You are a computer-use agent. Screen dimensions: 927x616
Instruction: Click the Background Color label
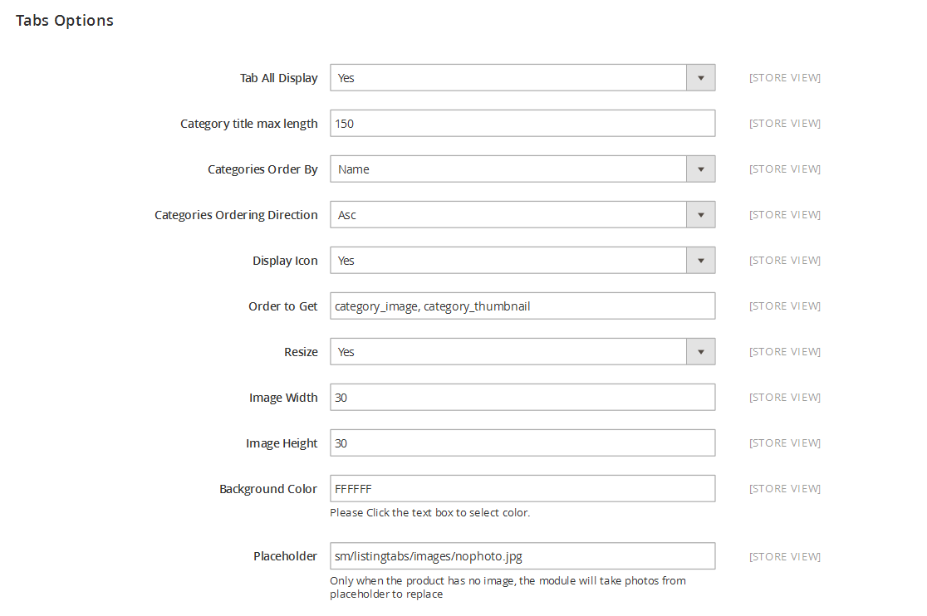[268, 489]
